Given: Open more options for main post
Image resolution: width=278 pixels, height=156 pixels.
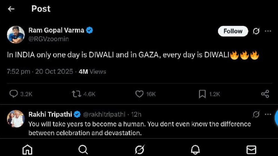Looking at the screenshot, I should (x=268, y=31).
